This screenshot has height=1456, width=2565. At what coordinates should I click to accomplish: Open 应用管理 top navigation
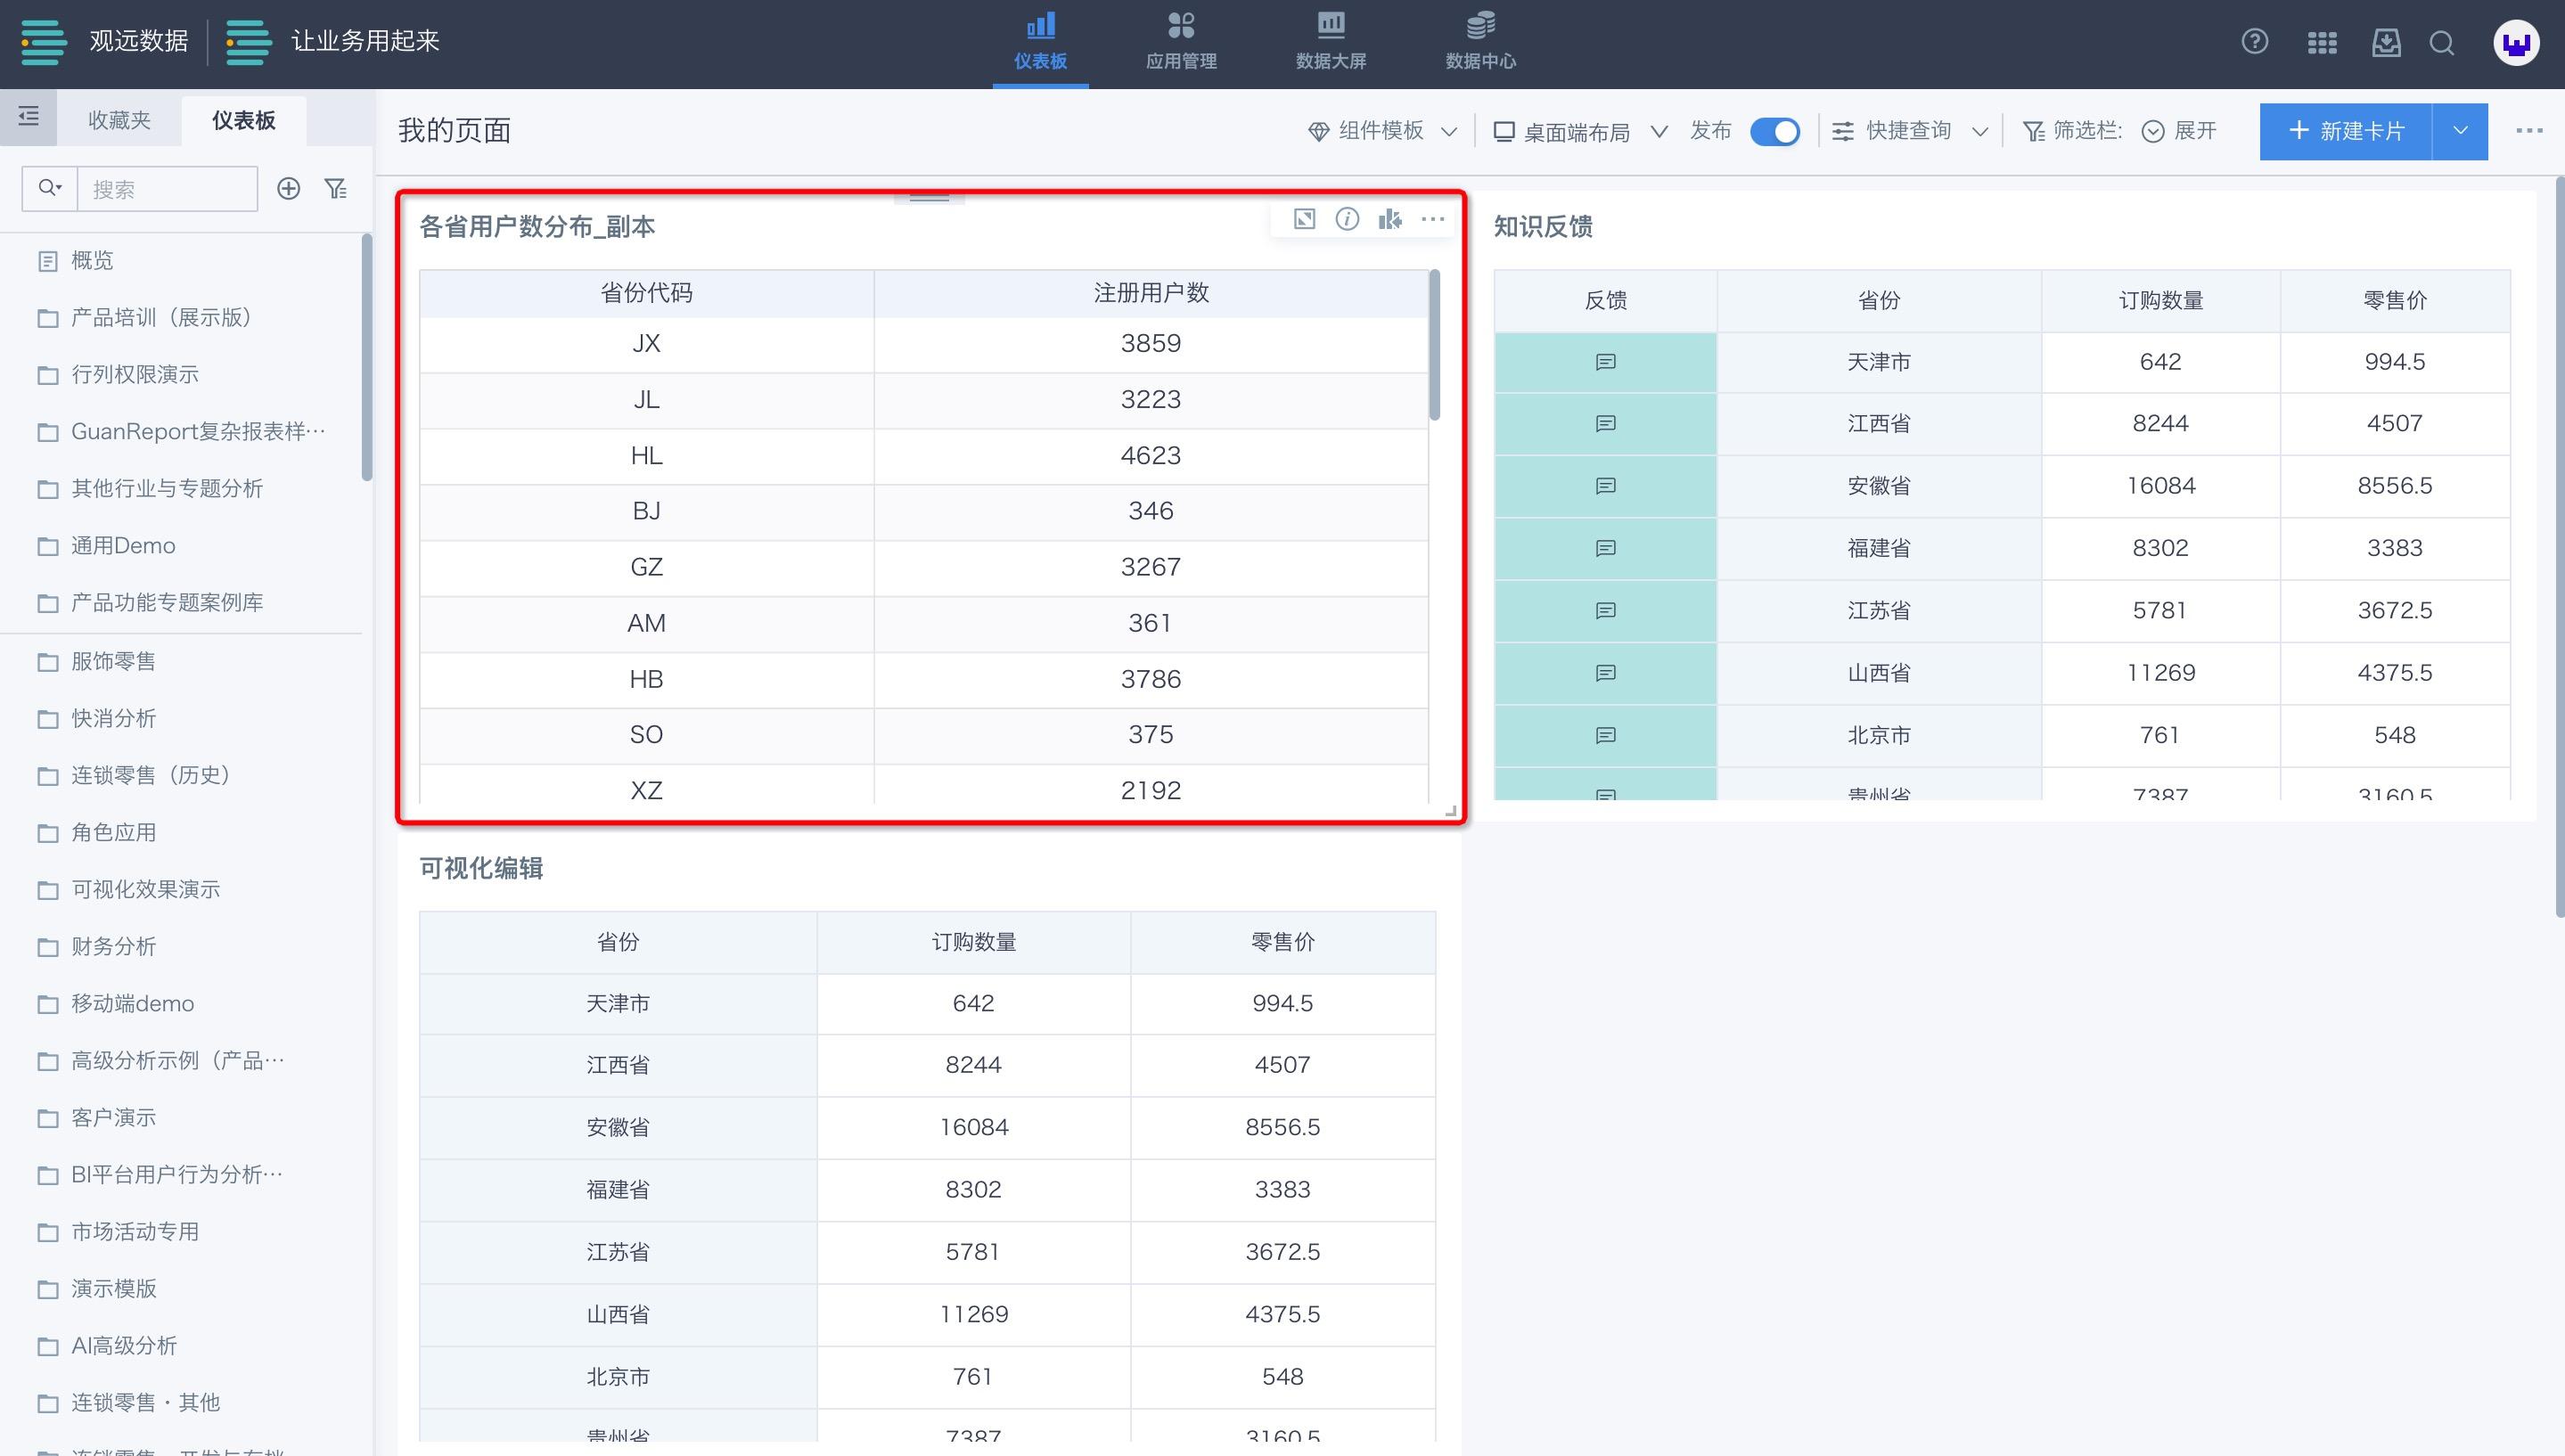coord(1181,43)
